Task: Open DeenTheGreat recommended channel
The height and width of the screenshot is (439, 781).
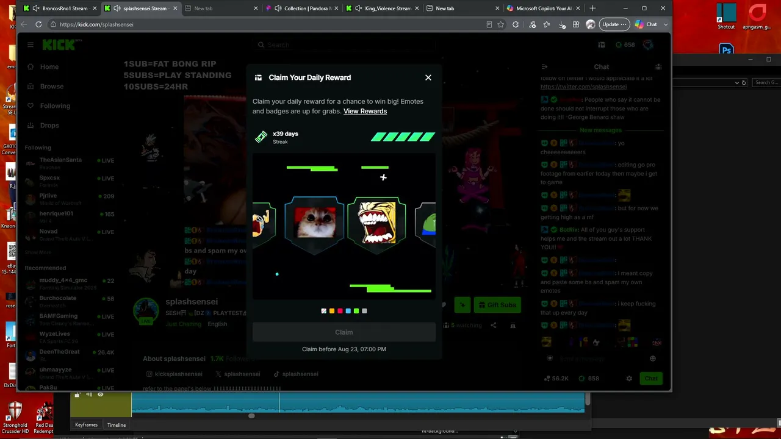Action: click(70, 354)
